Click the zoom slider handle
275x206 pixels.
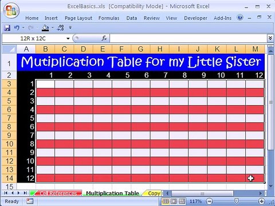(x=237, y=201)
